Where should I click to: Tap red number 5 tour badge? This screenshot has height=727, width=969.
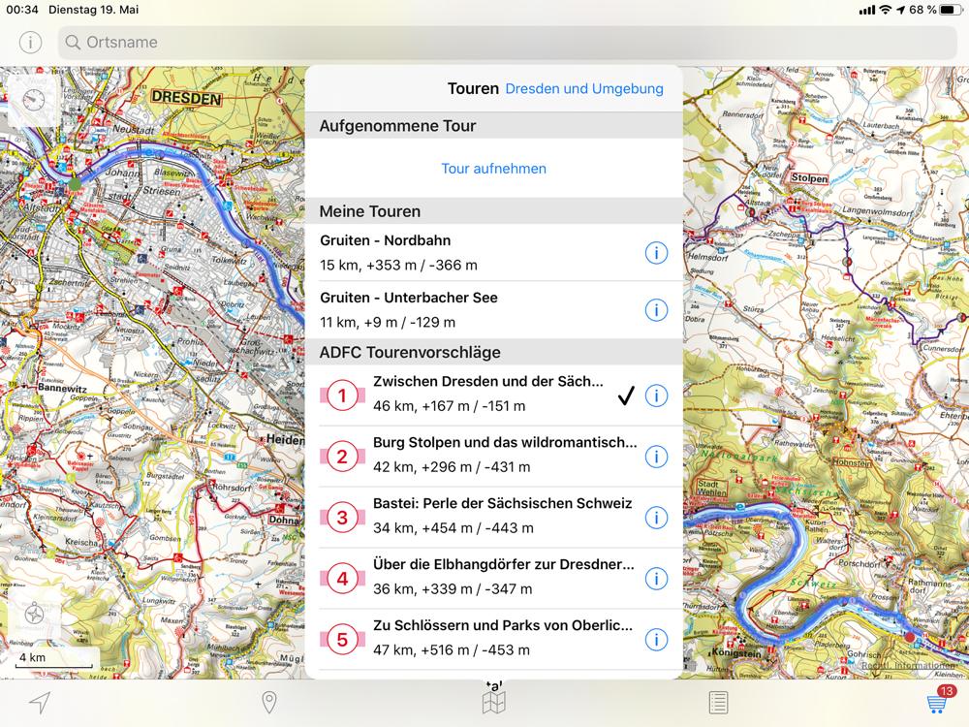pyautogui.click(x=342, y=639)
